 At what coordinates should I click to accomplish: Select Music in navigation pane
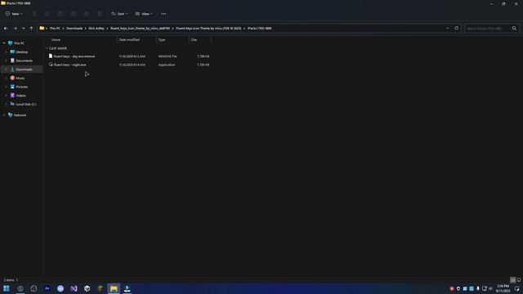20,78
